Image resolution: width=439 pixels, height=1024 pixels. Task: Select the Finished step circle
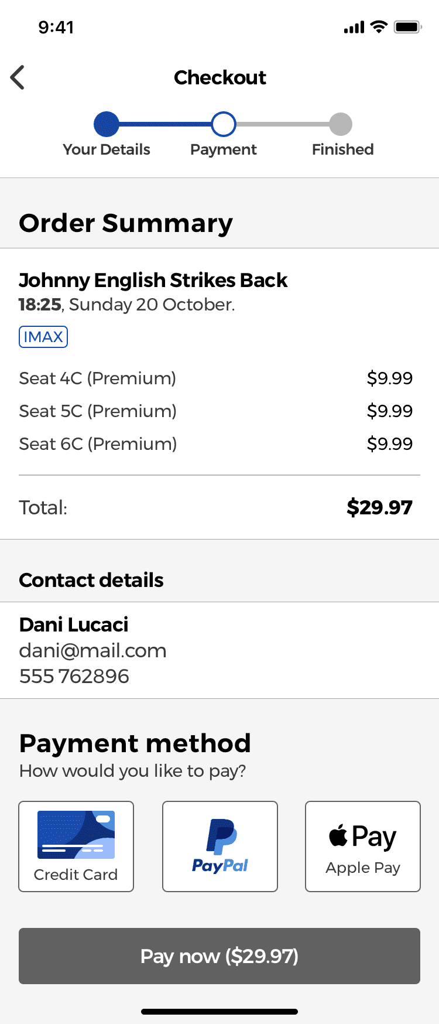341,124
